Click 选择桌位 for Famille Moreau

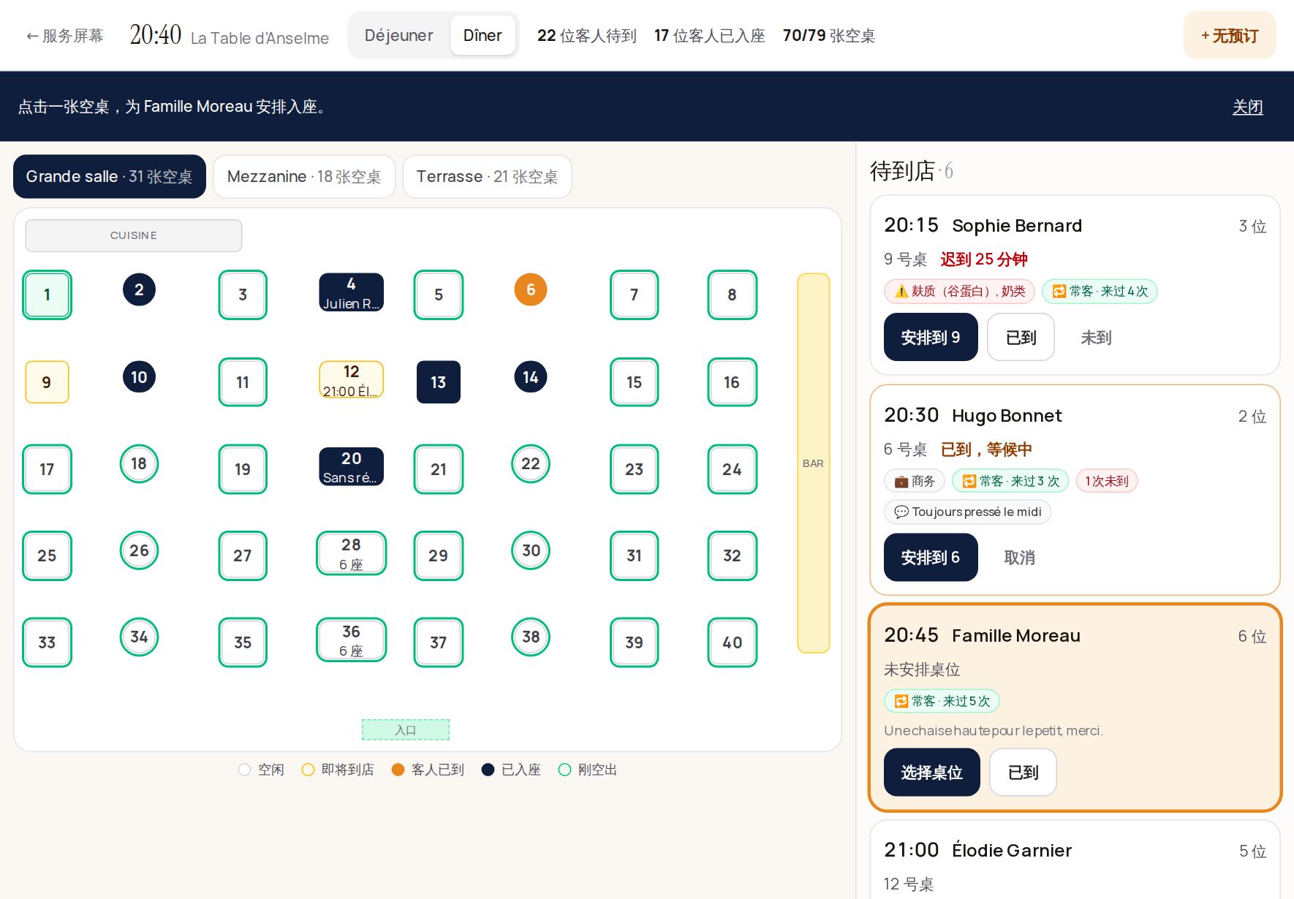pos(931,772)
